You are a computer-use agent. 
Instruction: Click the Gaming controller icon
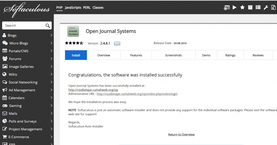pos(5,106)
